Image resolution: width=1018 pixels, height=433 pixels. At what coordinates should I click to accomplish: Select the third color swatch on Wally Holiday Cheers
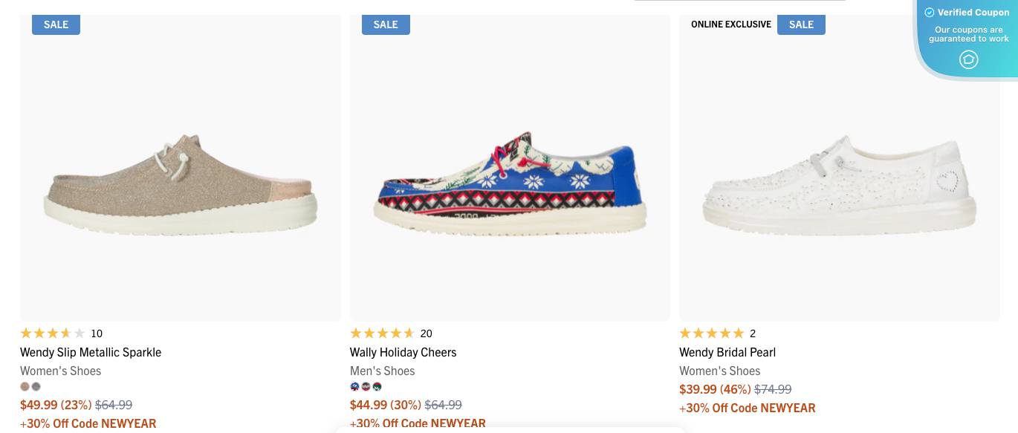pos(377,386)
